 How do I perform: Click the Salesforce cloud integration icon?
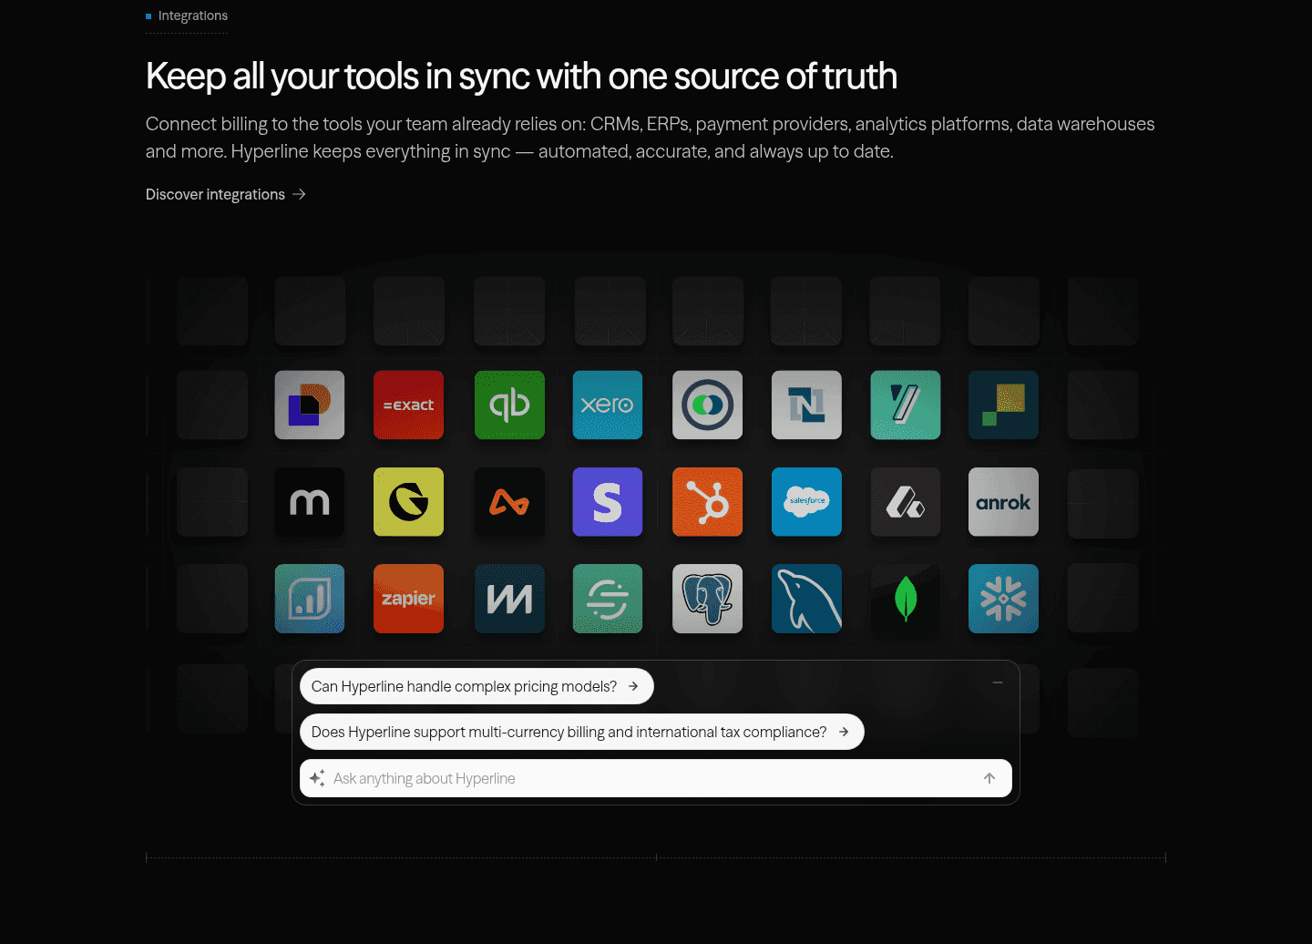806,502
